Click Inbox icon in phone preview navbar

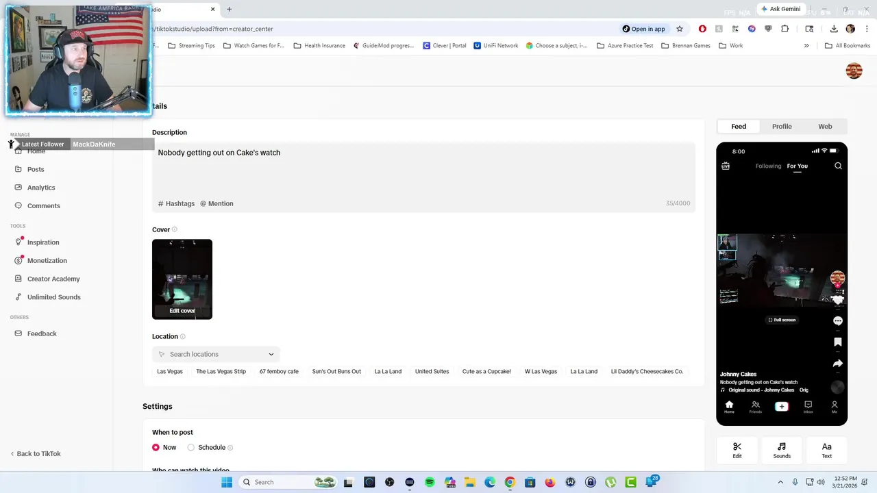coord(808,407)
